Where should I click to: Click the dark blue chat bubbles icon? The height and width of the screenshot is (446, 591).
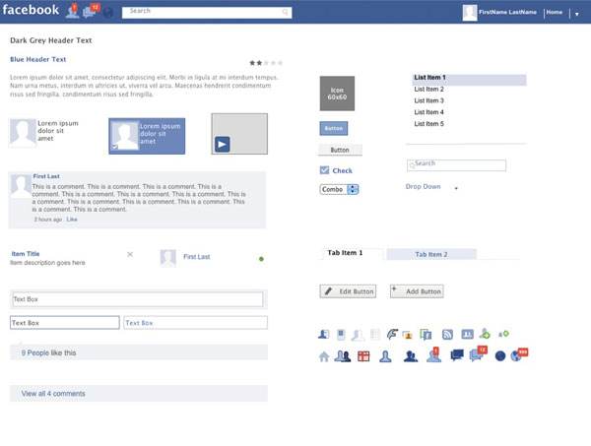point(457,355)
